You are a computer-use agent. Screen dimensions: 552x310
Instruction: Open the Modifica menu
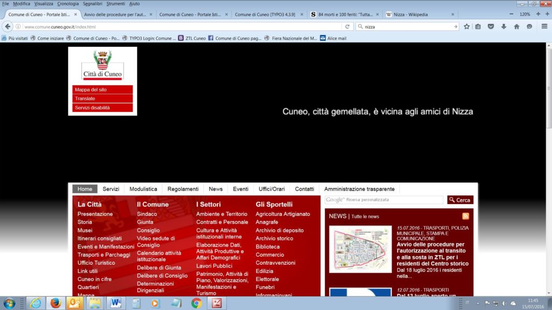22,4
